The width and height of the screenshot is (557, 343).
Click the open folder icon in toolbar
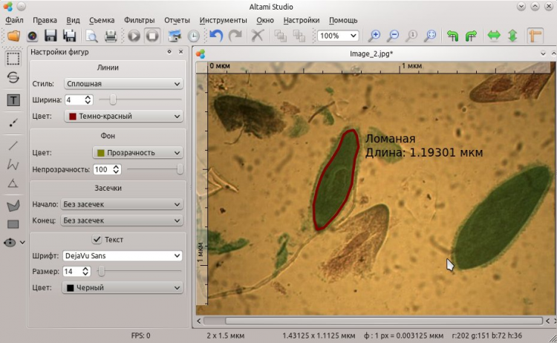click(13, 35)
